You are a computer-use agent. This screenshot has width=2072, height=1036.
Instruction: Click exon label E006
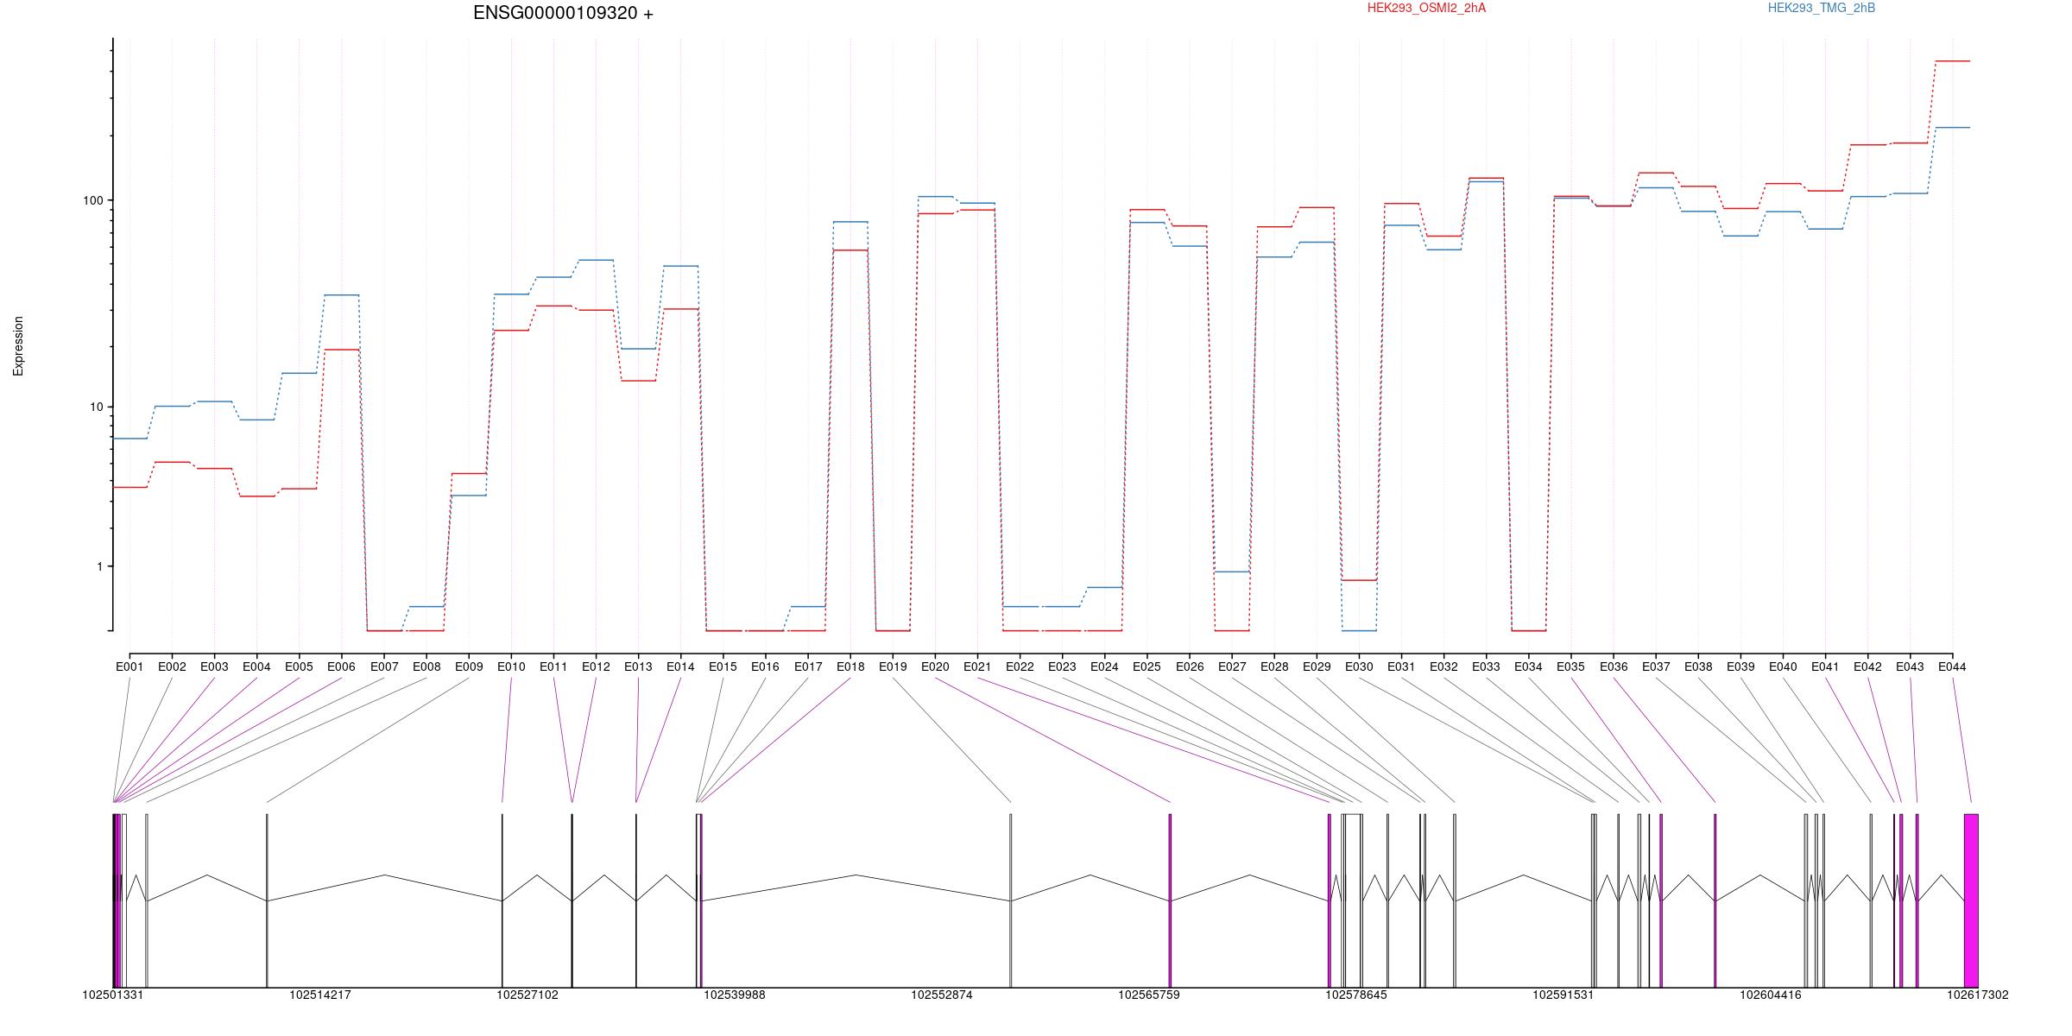click(341, 666)
